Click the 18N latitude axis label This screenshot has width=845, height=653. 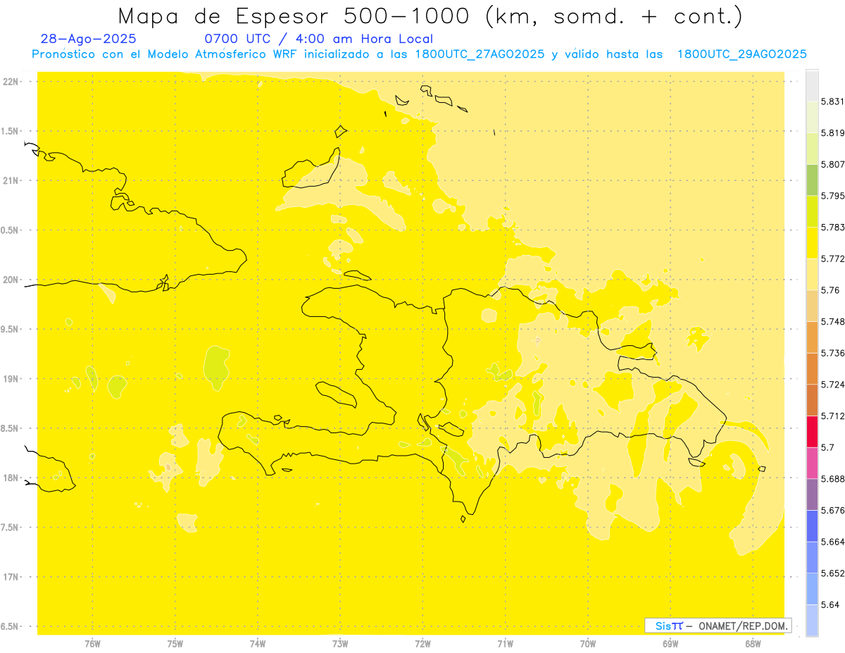pos(11,478)
